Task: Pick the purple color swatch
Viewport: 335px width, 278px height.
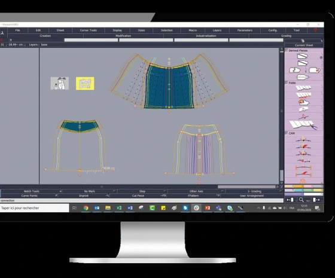Action: coord(294,194)
